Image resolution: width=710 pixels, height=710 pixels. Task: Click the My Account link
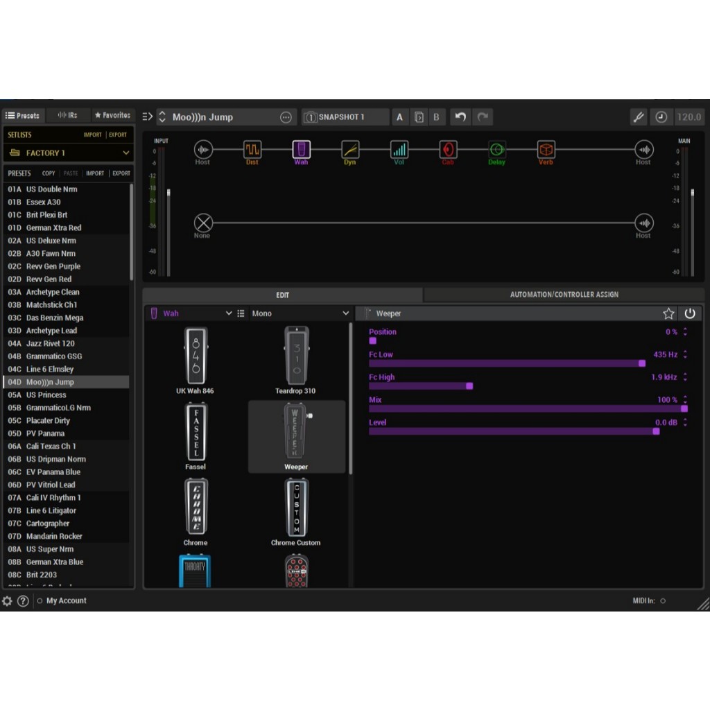66,601
